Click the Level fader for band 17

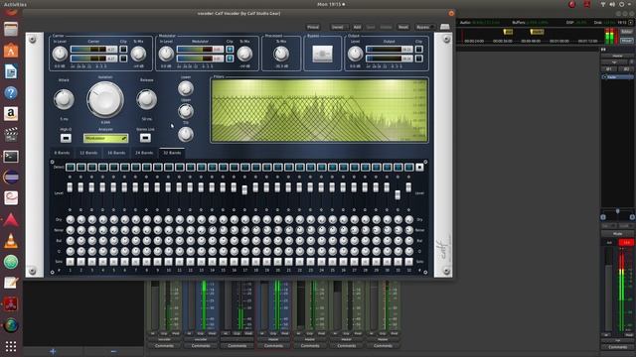(244, 190)
